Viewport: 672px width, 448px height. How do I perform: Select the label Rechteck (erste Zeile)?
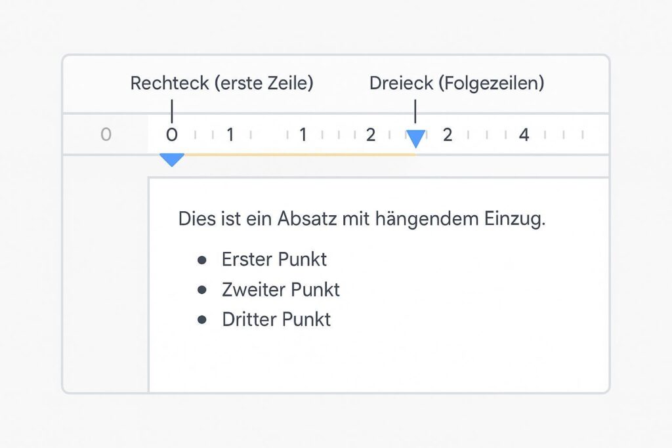(222, 83)
